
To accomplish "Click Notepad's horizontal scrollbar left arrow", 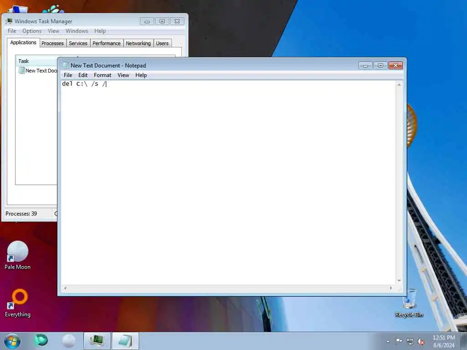I will click(x=65, y=288).
